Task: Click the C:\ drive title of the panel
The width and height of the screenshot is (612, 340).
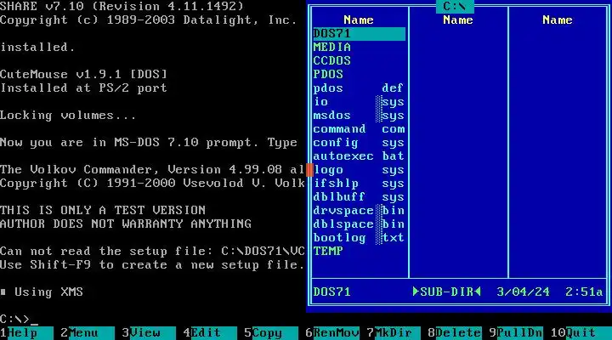Action: point(455,6)
